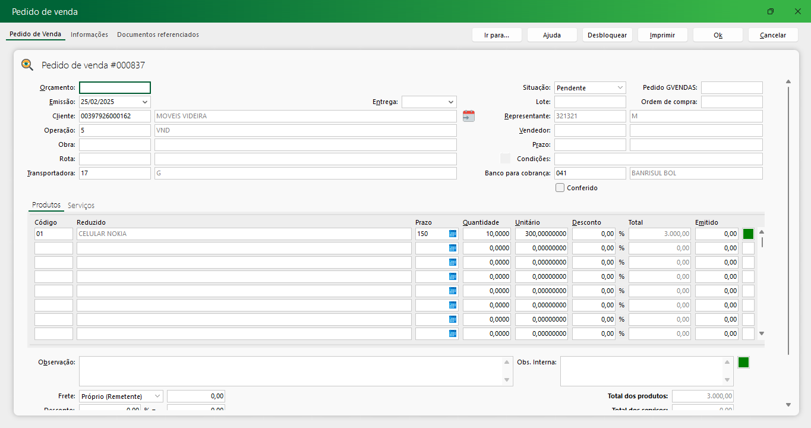The image size is (811, 428).
Task: Click Prazo calendar icon in second product row
Action: point(453,248)
